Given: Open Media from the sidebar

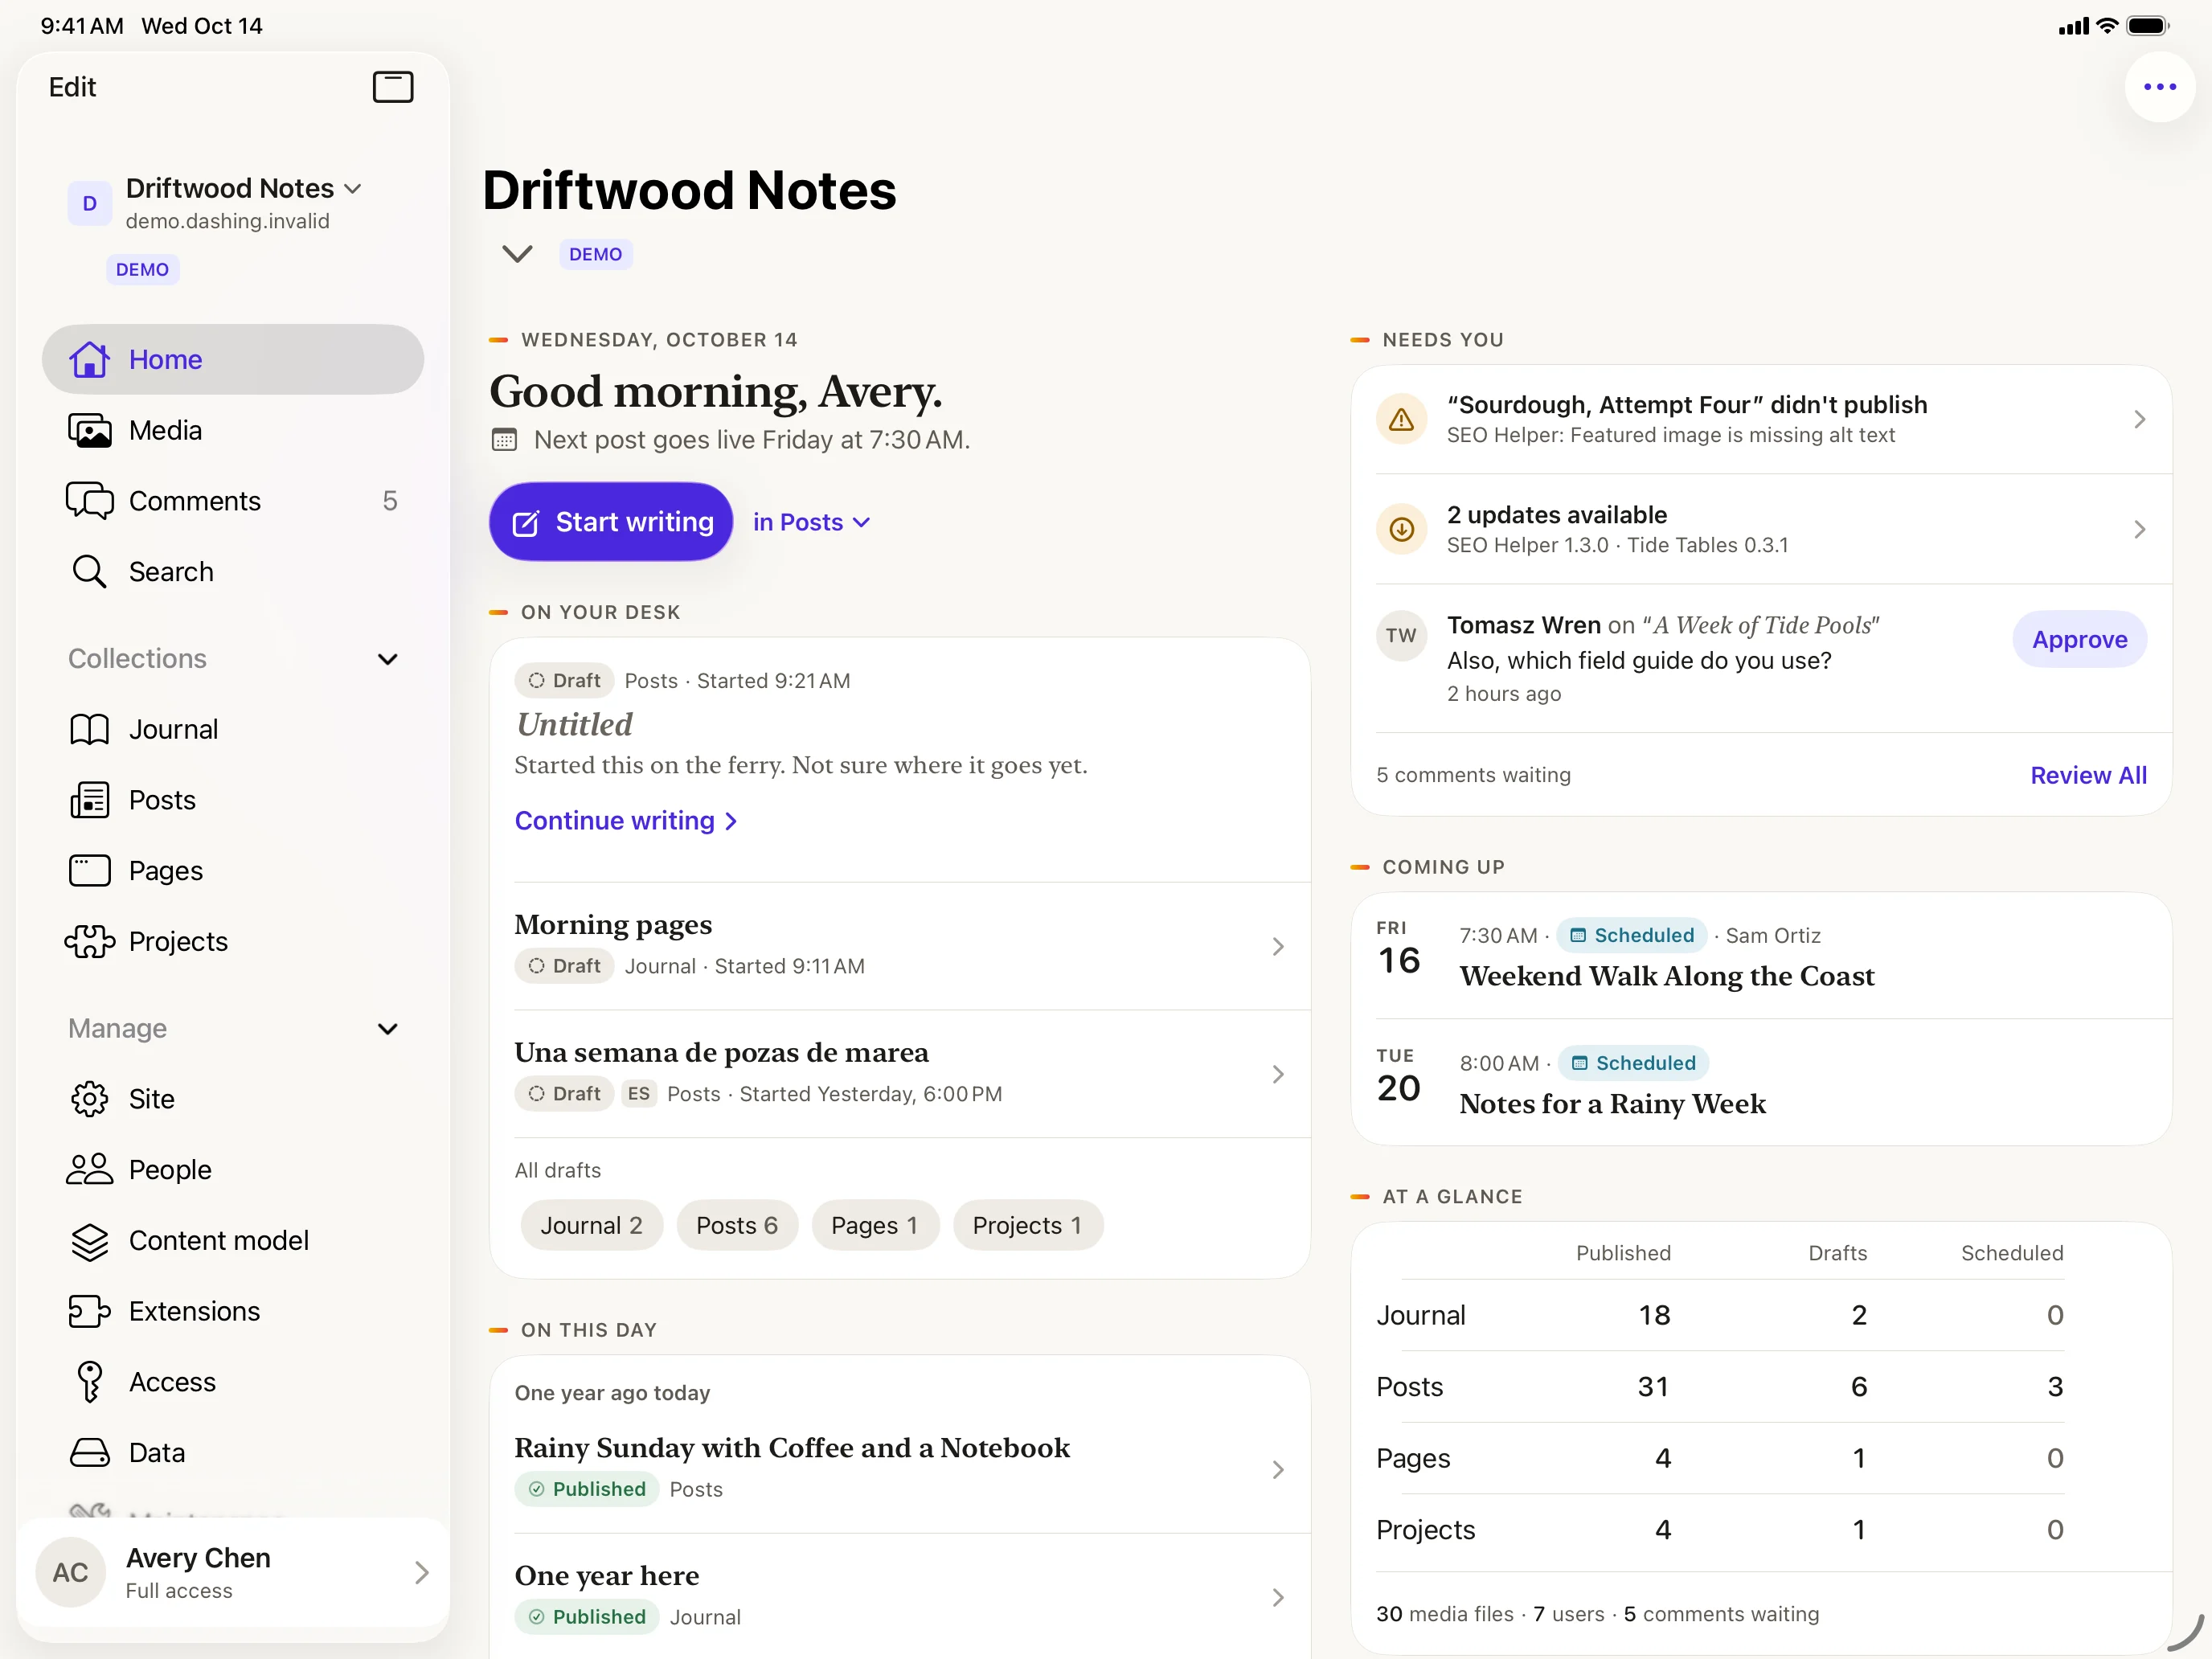Looking at the screenshot, I should pyautogui.click(x=233, y=430).
